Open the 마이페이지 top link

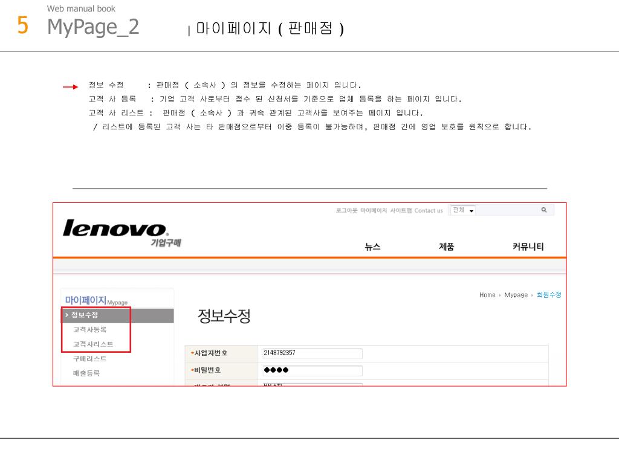tap(374, 211)
